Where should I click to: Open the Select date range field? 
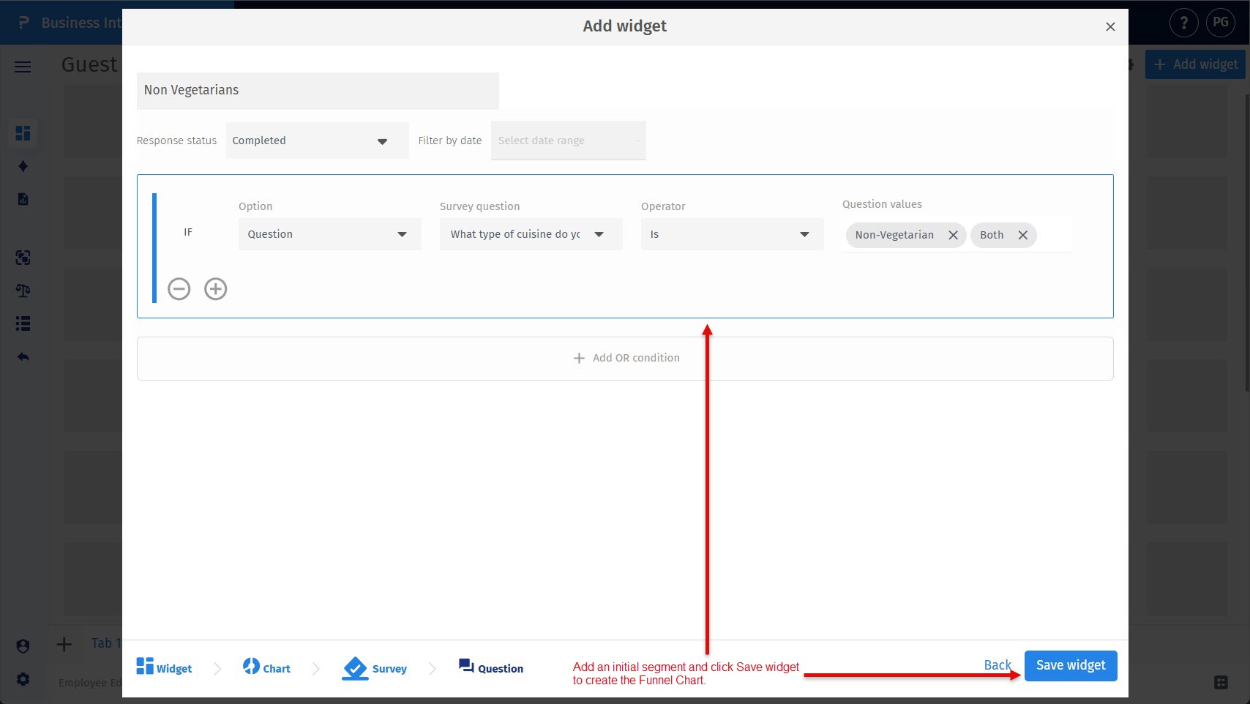tap(568, 141)
